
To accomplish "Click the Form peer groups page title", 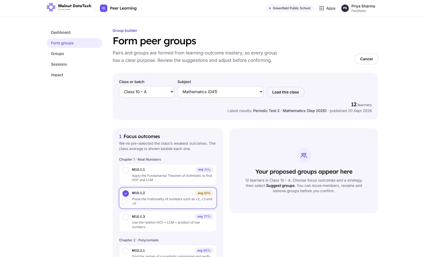I will pos(155,41).
